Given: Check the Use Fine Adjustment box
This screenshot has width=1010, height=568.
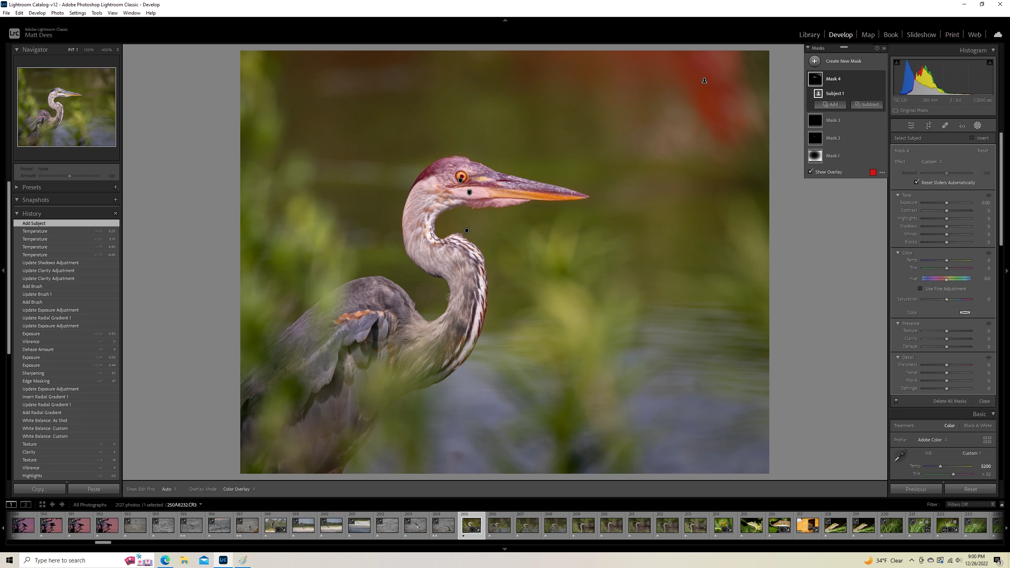Looking at the screenshot, I should tap(920, 289).
